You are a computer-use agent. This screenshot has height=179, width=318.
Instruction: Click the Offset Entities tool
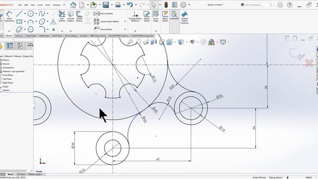pyautogui.click(x=79, y=16)
